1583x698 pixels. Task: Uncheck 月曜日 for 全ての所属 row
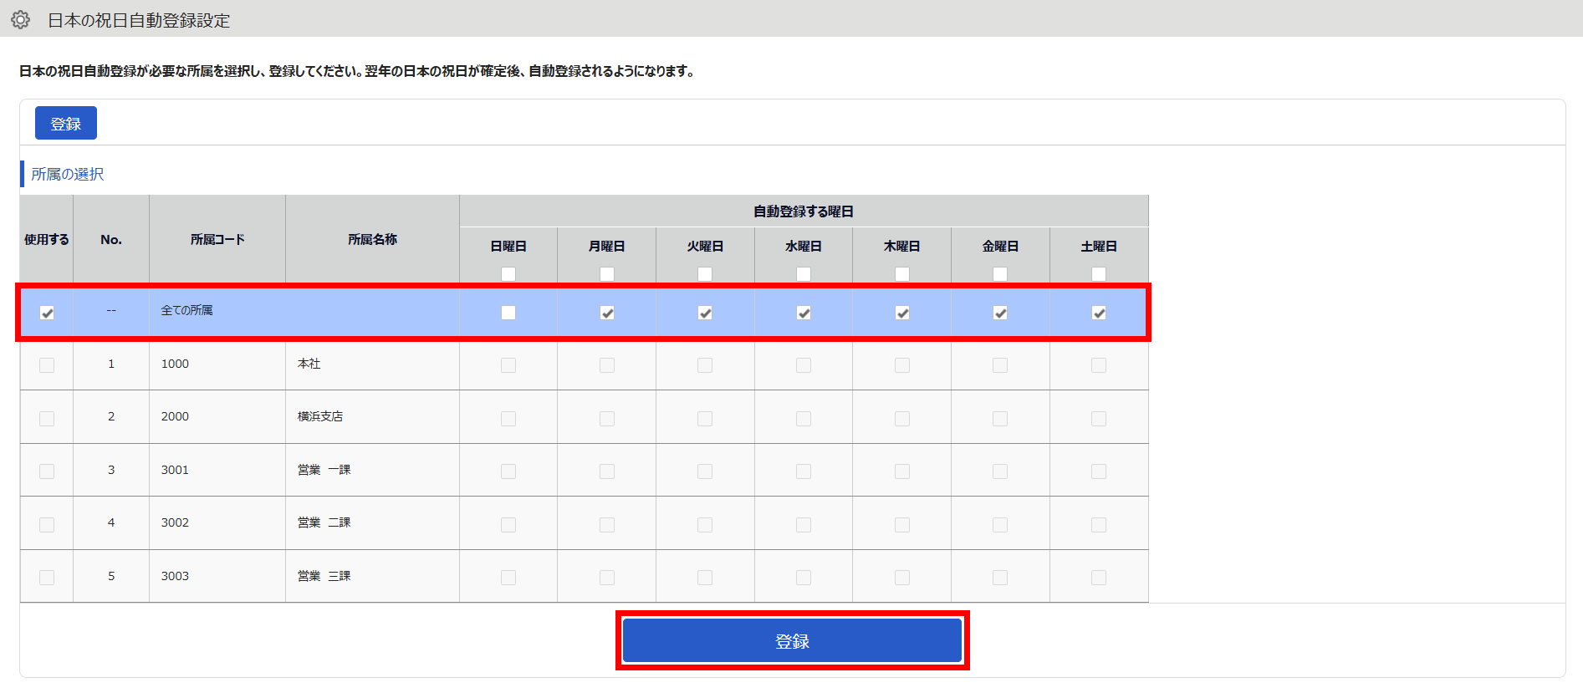click(607, 313)
